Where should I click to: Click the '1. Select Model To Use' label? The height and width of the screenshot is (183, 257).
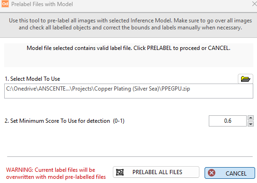coord(32,79)
